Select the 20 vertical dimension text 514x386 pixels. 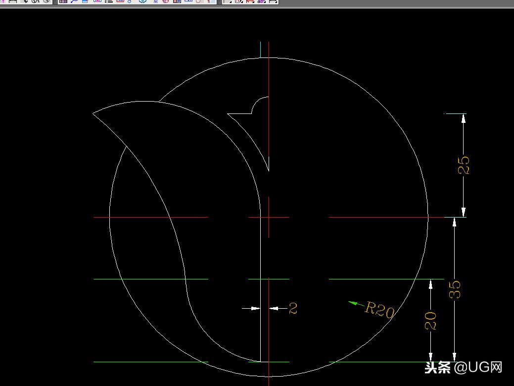pos(431,321)
